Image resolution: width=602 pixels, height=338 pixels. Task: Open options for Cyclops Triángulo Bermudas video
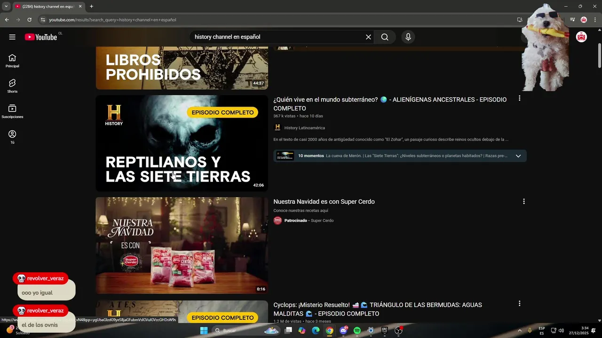(x=519, y=304)
